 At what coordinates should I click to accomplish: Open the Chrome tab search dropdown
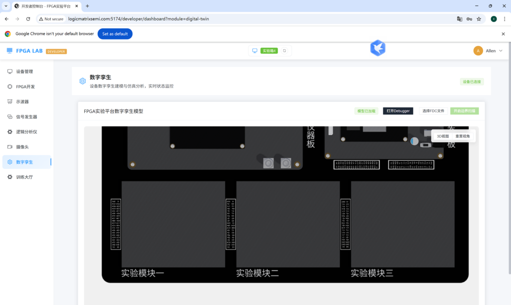point(5,6)
